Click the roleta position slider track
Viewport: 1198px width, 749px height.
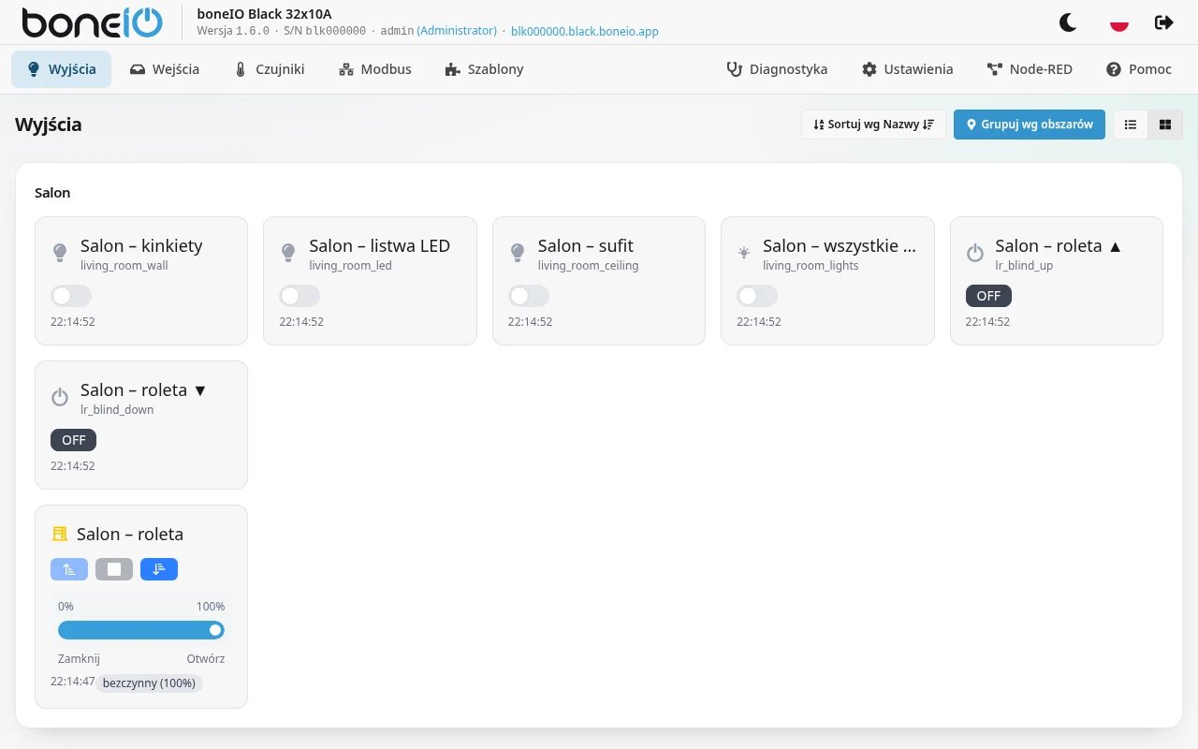coord(141,630)
